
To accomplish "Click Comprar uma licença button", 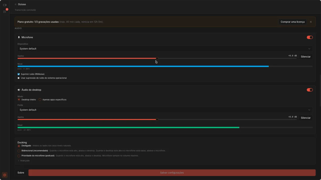I will [x=292, y=22].
